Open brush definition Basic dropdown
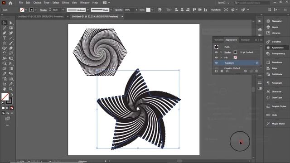The image size is (290, 163). tap(111, 10)
